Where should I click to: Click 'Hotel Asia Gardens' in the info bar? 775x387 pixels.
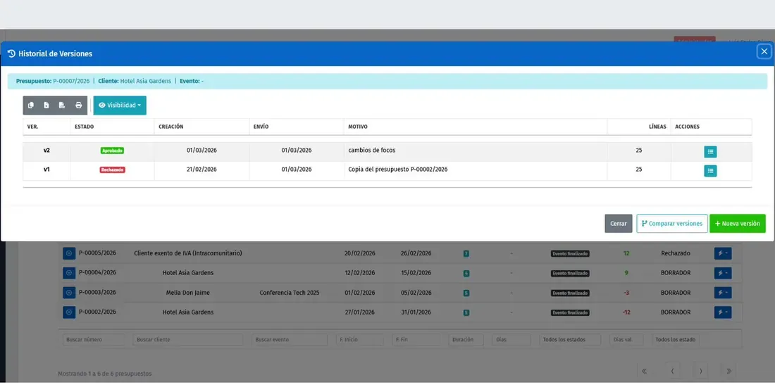(146, 81)
